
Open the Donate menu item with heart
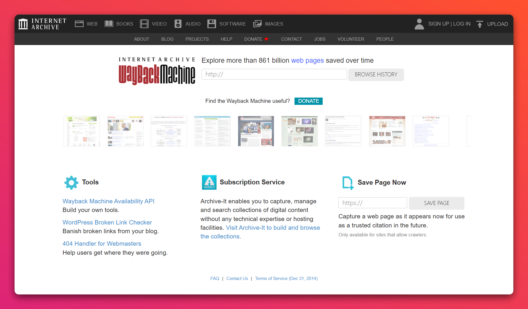click(x=256, y=39)
